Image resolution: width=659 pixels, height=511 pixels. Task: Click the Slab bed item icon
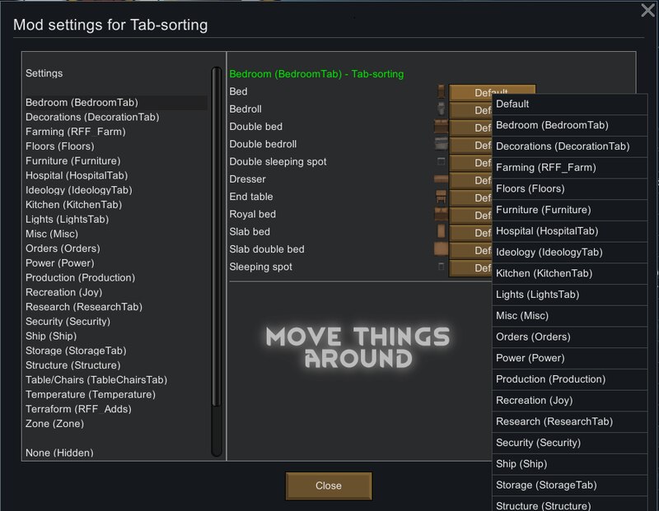441,232
